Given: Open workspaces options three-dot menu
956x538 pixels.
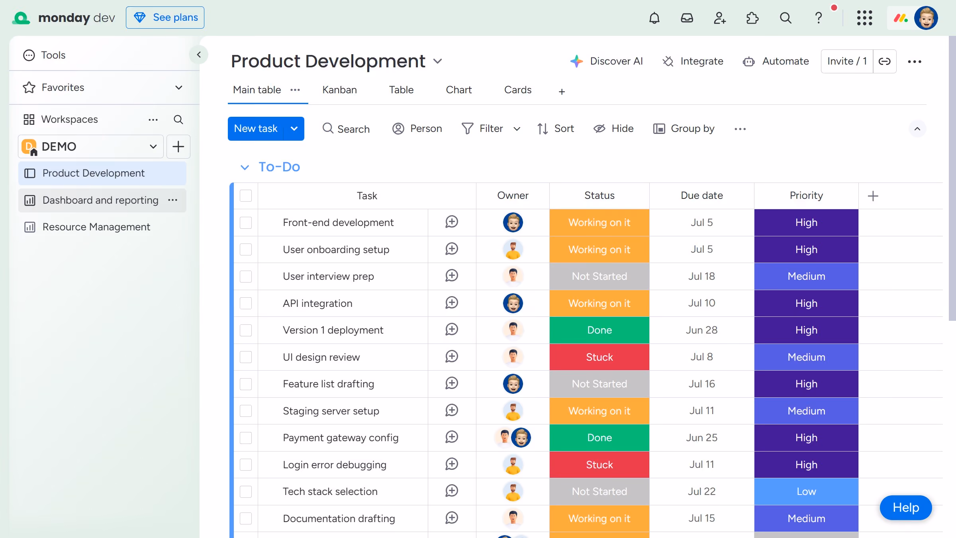Looking at the screenshot, I should (x=153, y=120).
